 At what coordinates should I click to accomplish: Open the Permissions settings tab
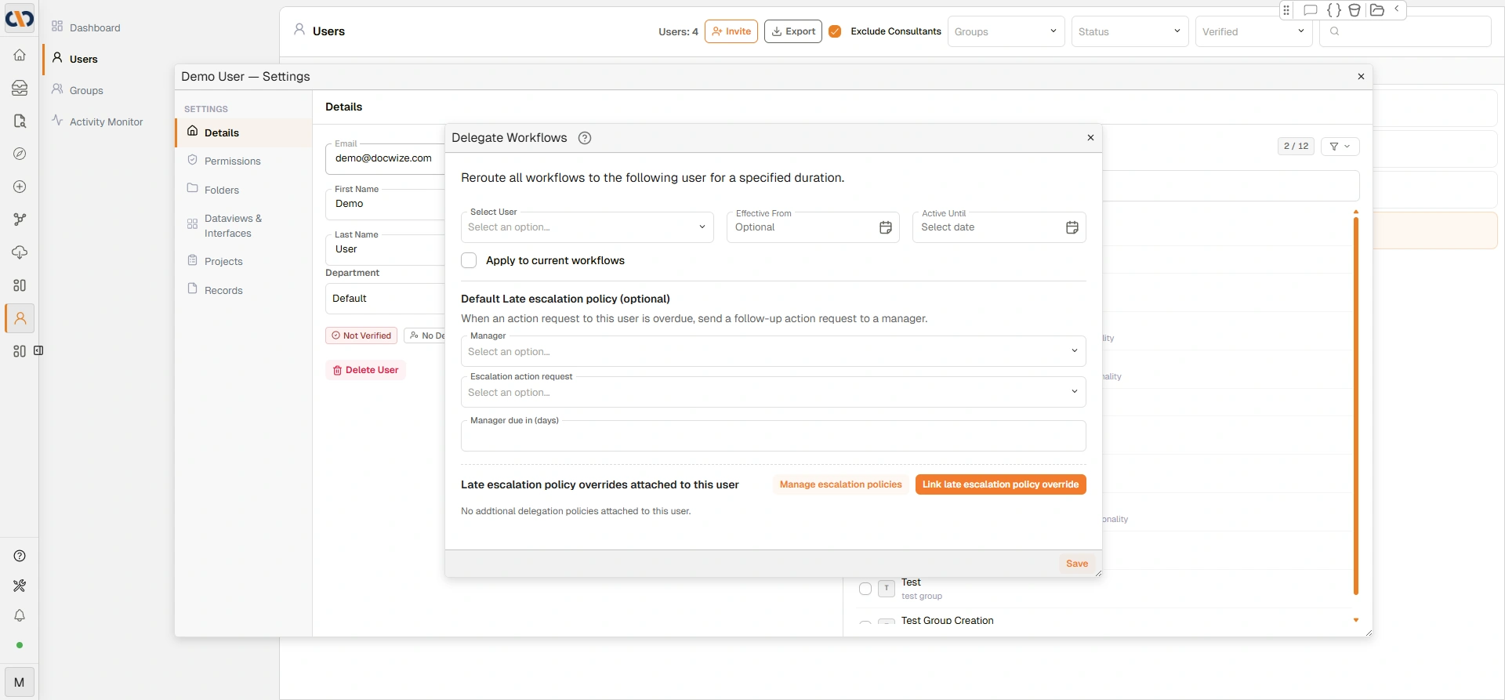[x=244, y=161]
